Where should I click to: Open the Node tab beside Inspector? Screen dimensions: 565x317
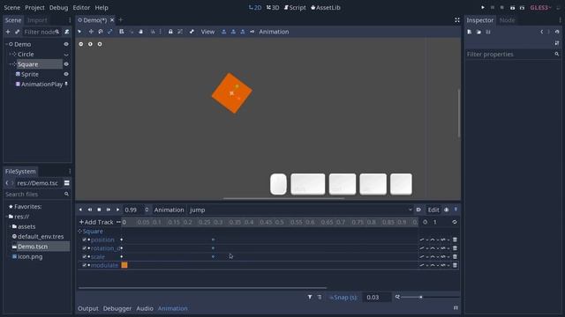[x=507, y=20]
